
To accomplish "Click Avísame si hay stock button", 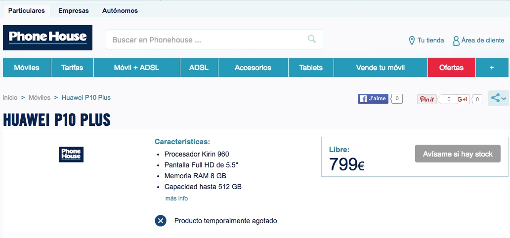I will tap(458, 154).
